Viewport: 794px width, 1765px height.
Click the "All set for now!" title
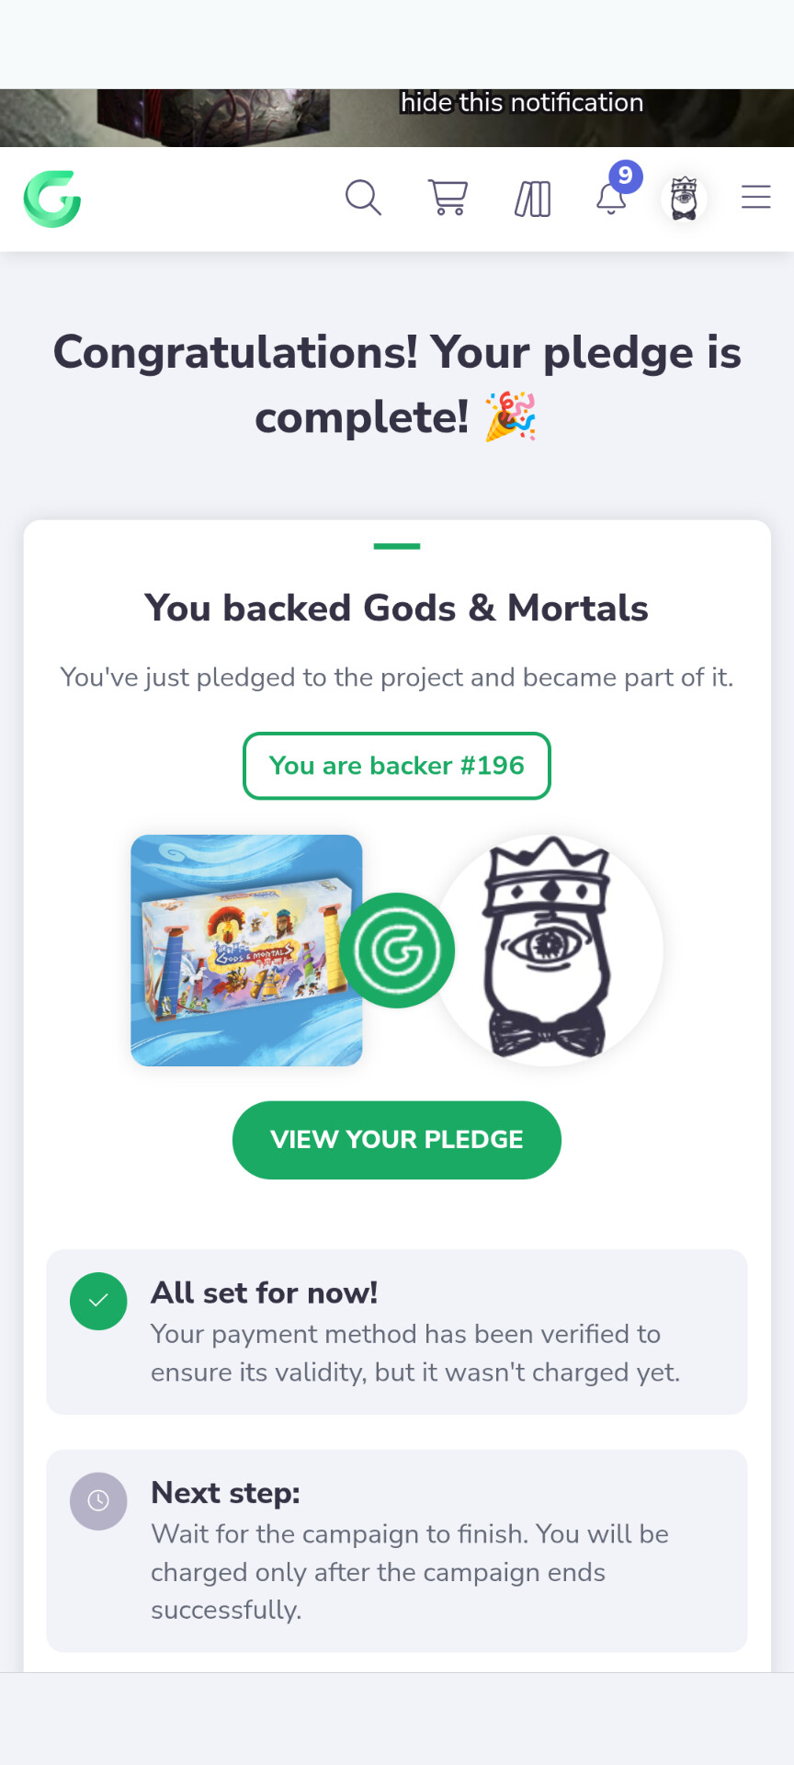click(265, 1293)
